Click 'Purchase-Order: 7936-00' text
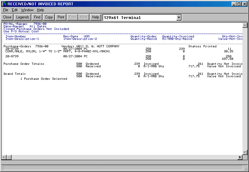 point(26,46)
